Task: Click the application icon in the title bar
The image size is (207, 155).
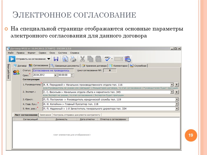Action: point(8,49)
